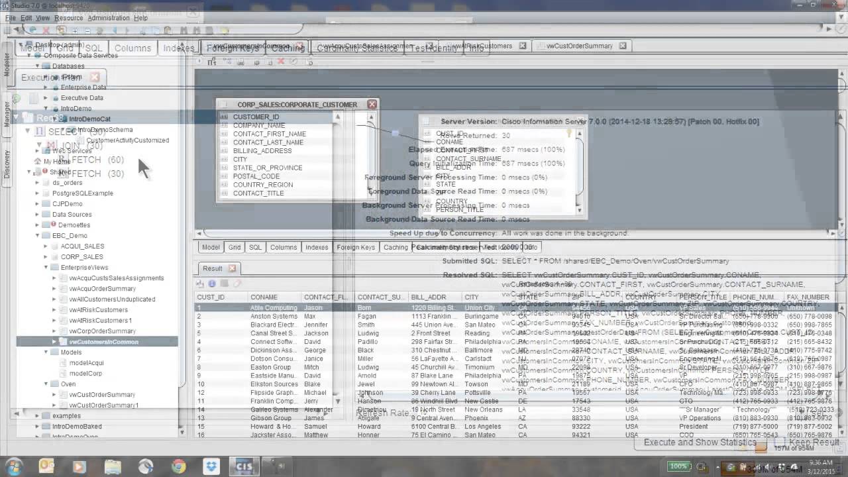This screenshot has width=848, height=477.
Task: Open the Administration menu
Action: [x=109, y=18]
